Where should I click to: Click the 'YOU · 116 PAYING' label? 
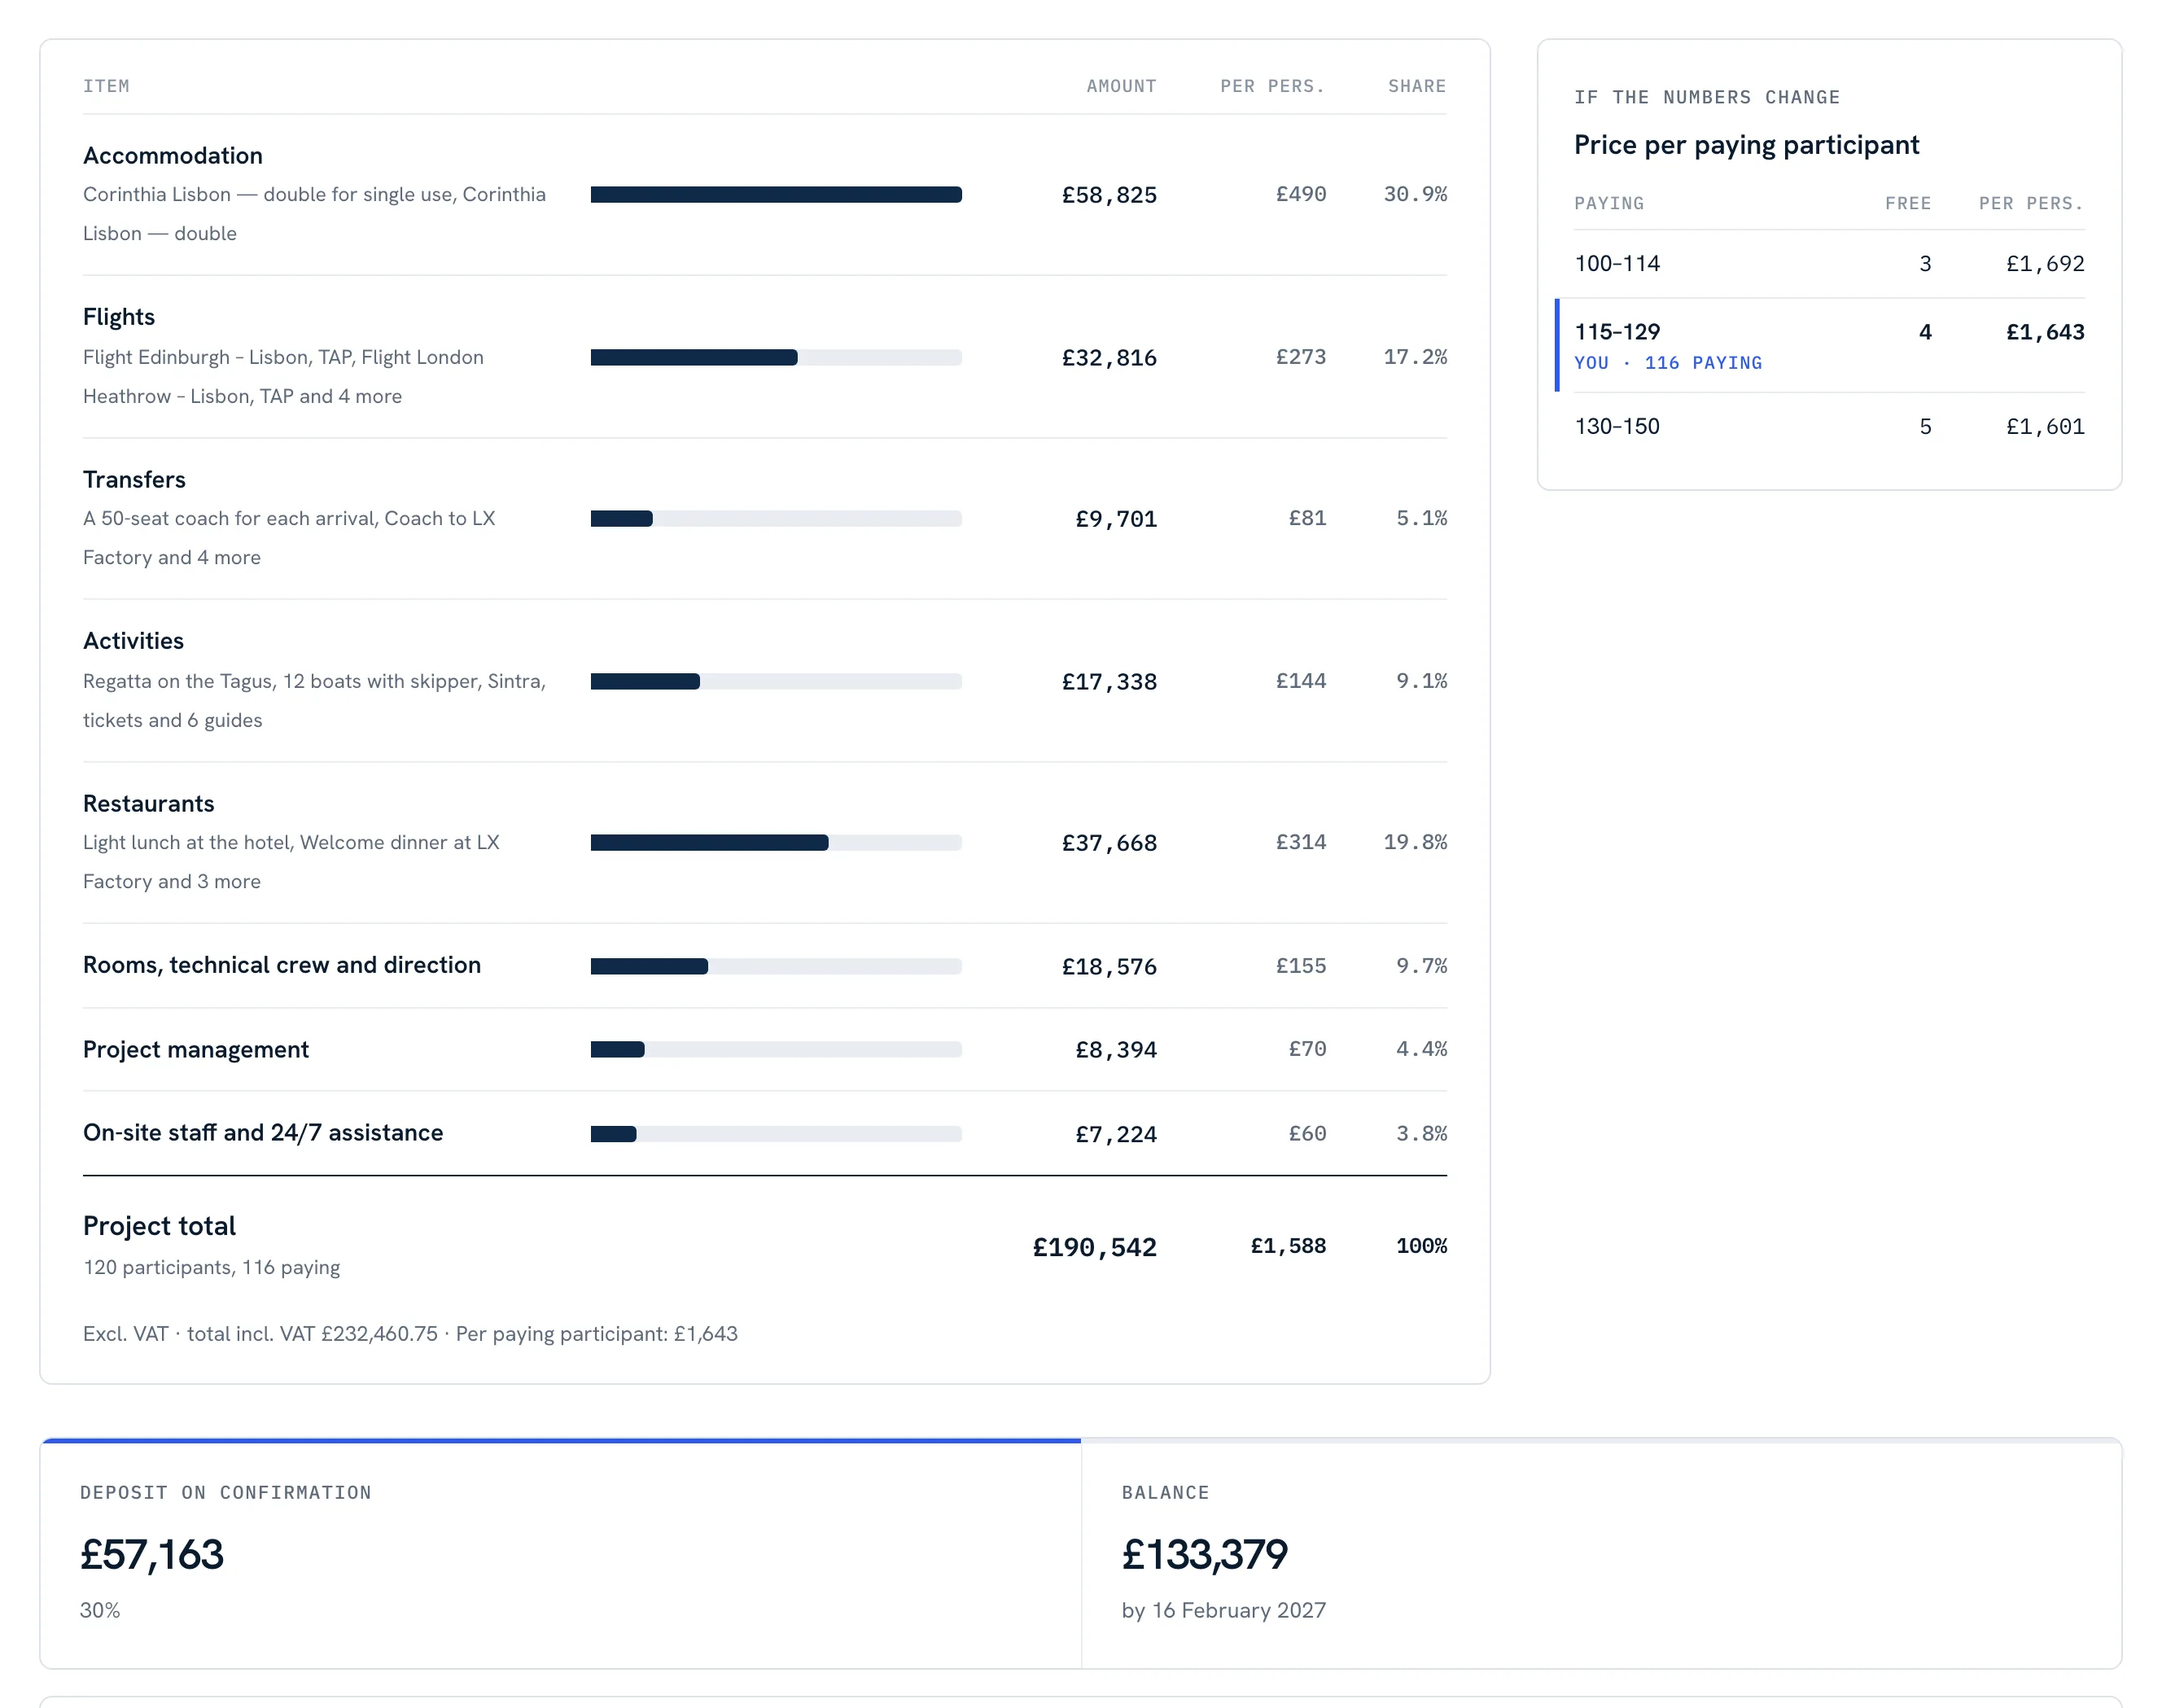(x=1667, y=363)
